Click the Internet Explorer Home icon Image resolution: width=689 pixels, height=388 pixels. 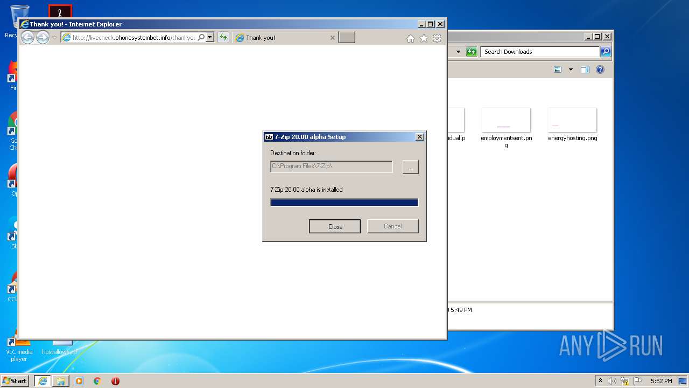click(x=411, y=38)
